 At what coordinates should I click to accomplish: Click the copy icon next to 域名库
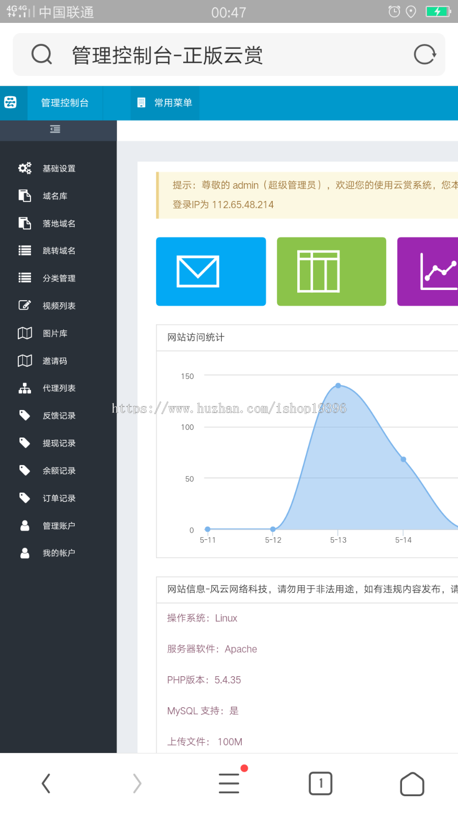tap(25, 195)
